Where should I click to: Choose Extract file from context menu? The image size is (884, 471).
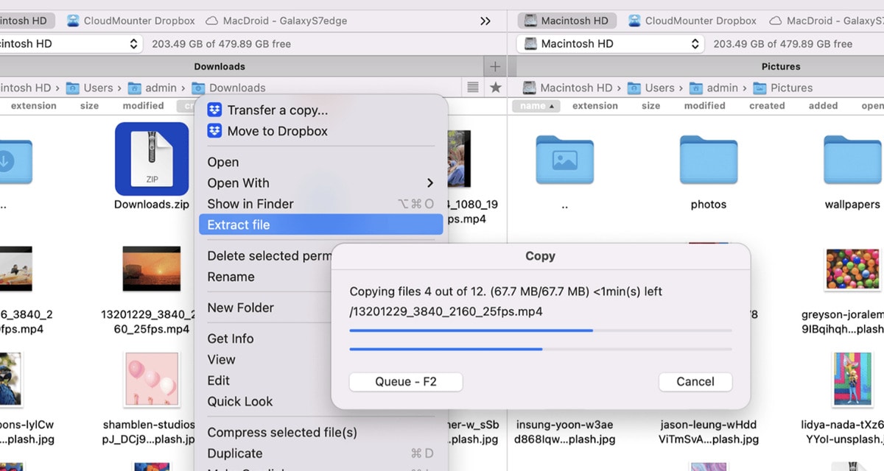click(x=321, y=224)
